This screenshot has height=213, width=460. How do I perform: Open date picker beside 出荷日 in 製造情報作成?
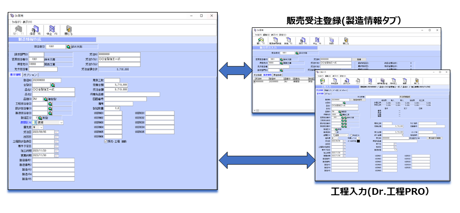57,137
